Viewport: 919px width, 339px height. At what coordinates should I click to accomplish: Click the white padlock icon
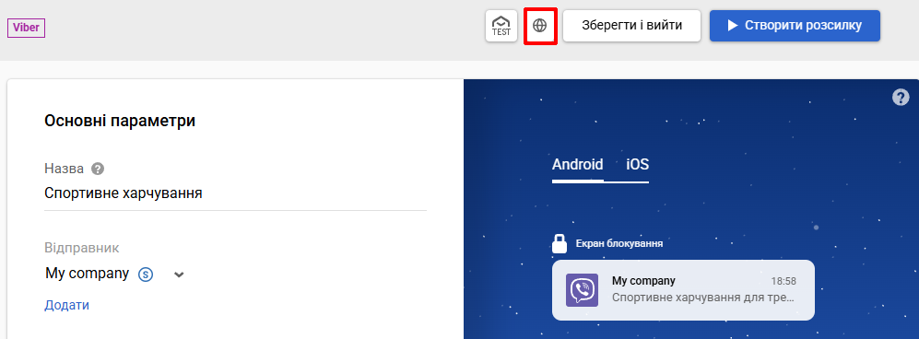tap(560, 243)
